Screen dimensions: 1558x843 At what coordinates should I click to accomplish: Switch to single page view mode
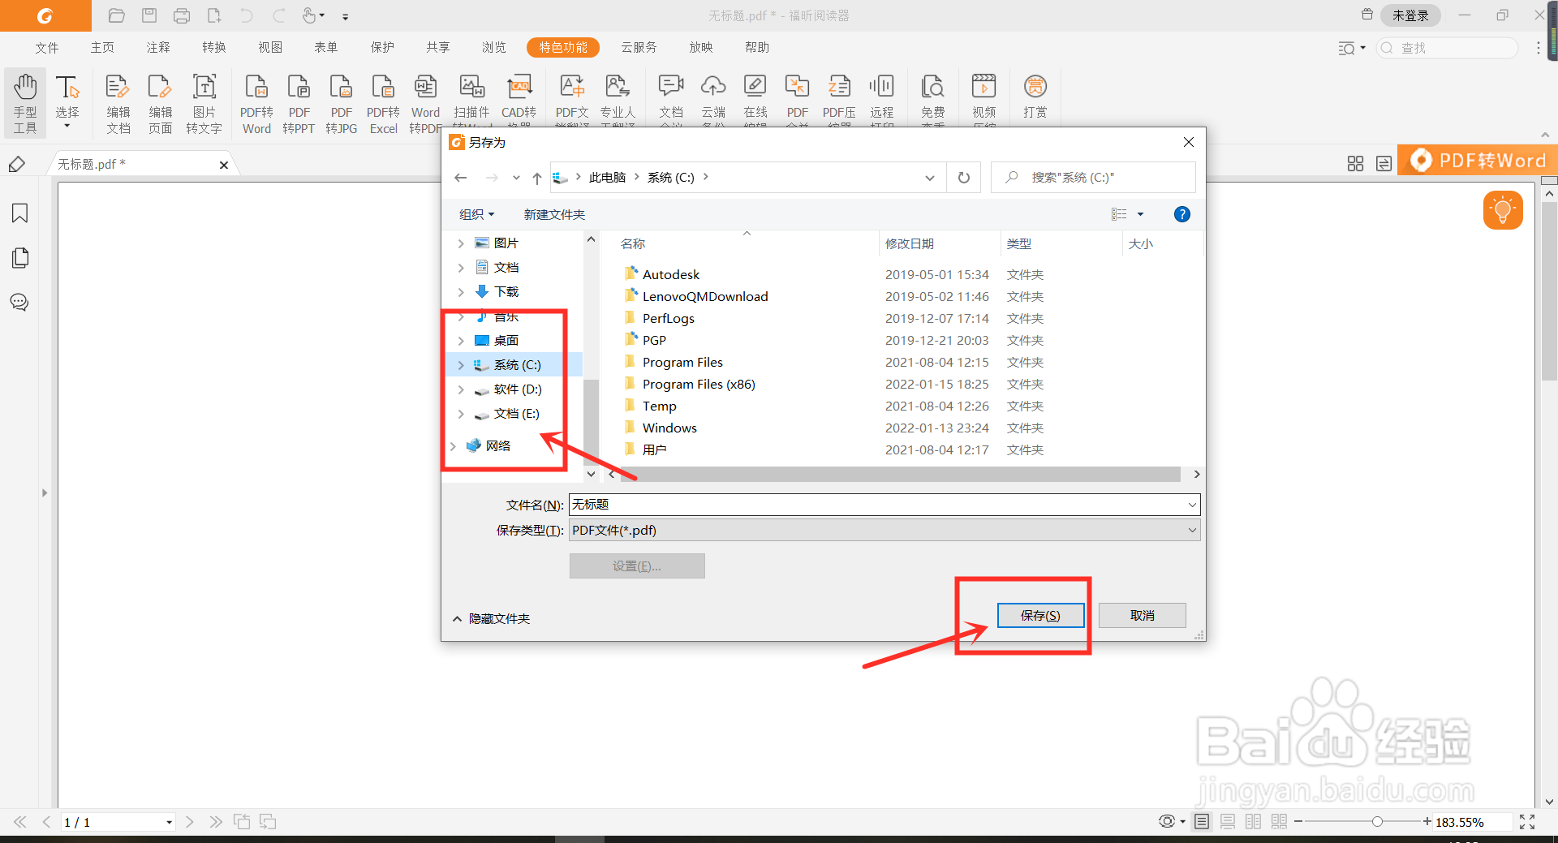click(x=1202, y=822)
